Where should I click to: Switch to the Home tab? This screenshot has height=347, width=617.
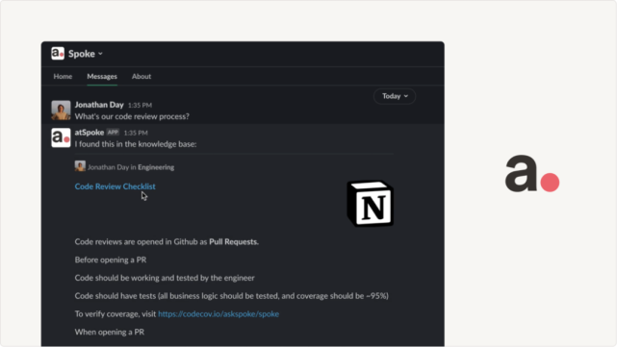coord(63,76)
